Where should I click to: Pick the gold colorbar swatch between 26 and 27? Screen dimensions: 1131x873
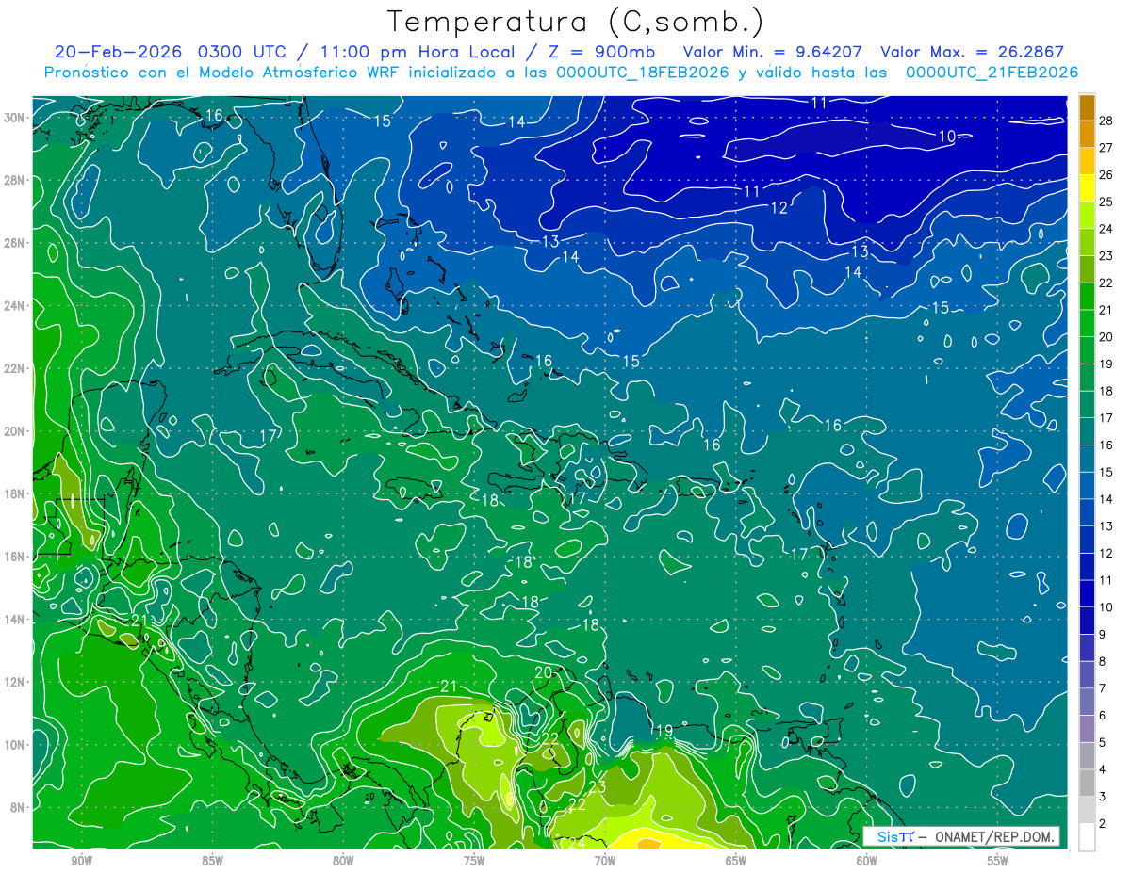[x=1087, y=162]
